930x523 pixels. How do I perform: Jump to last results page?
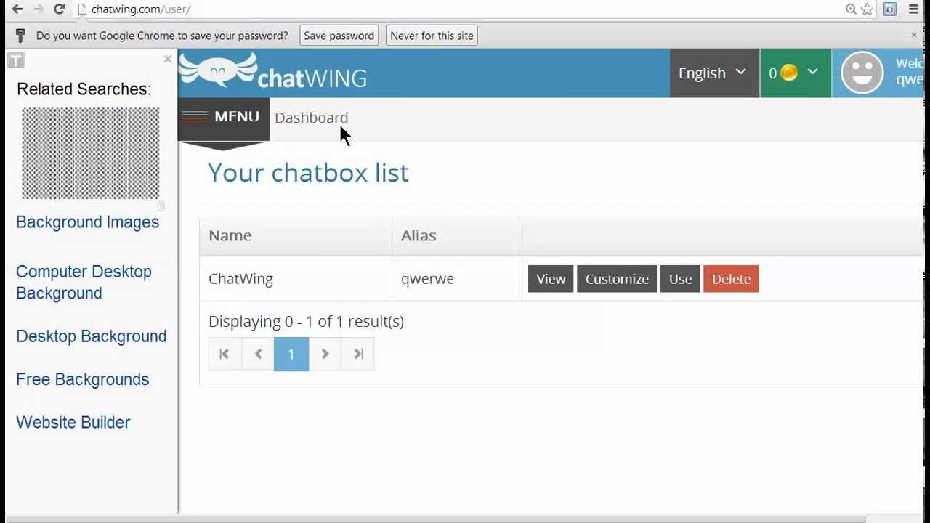pos(358,354)
